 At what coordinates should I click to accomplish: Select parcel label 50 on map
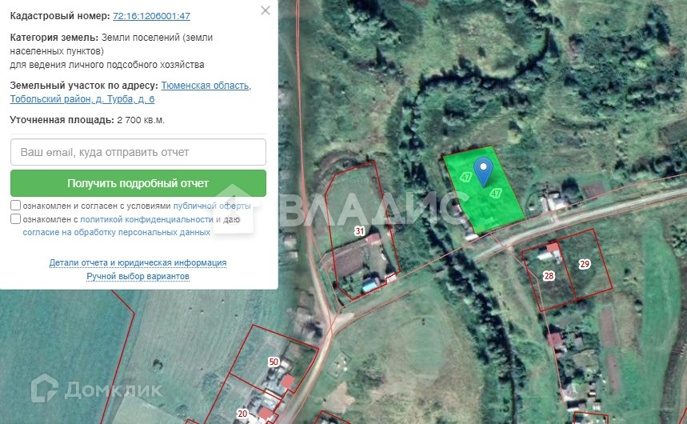274,362
